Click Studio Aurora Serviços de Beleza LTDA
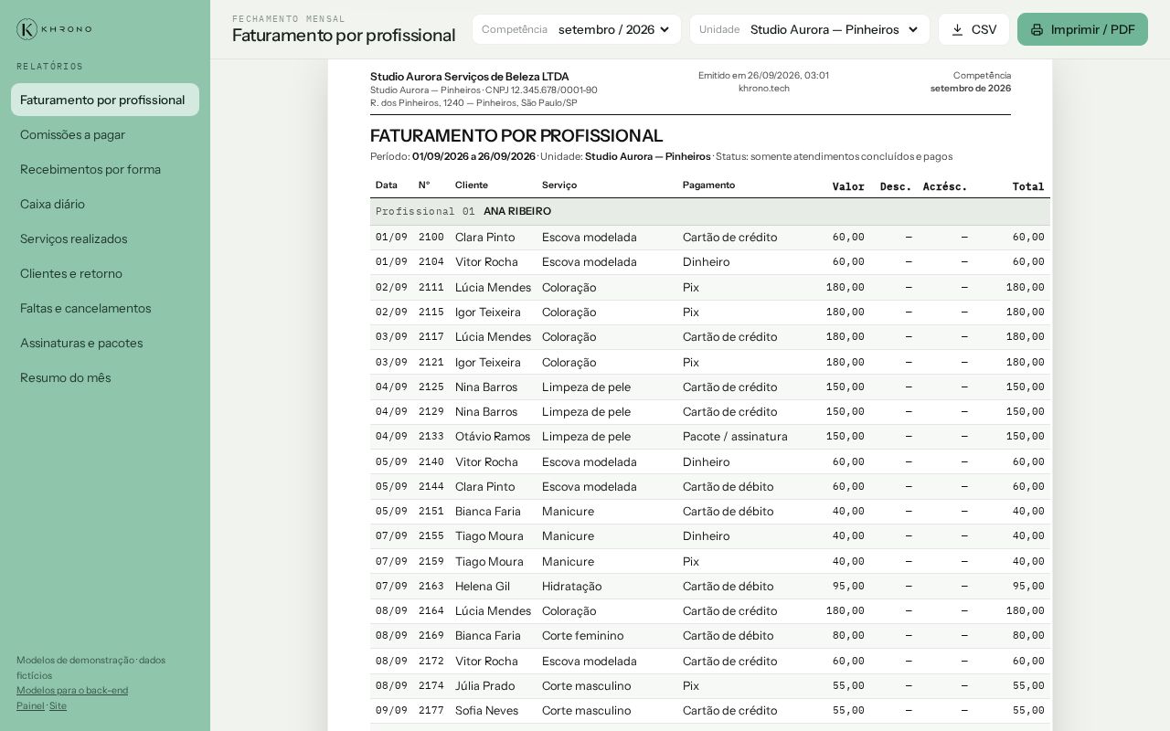This screenshot has width=1170, height=731. point(470,76)
